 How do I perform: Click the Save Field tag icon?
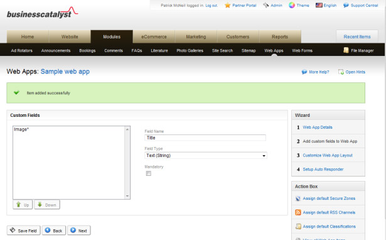13,230
